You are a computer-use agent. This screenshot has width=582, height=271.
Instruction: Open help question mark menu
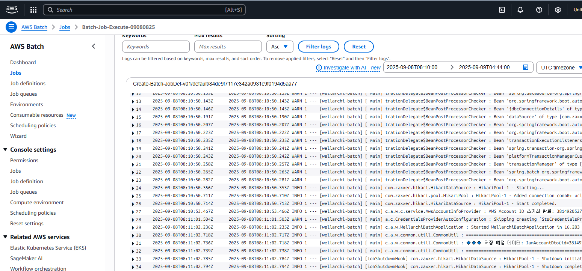pyautogui.click(x=539, y=10)
